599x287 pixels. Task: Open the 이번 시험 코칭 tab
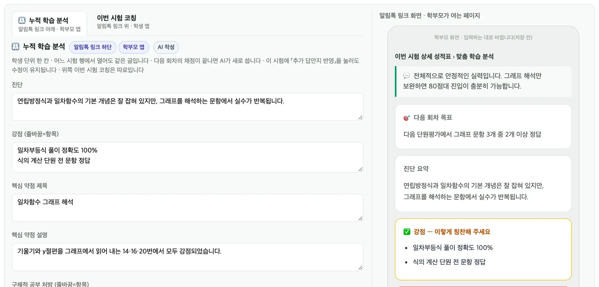123,22
